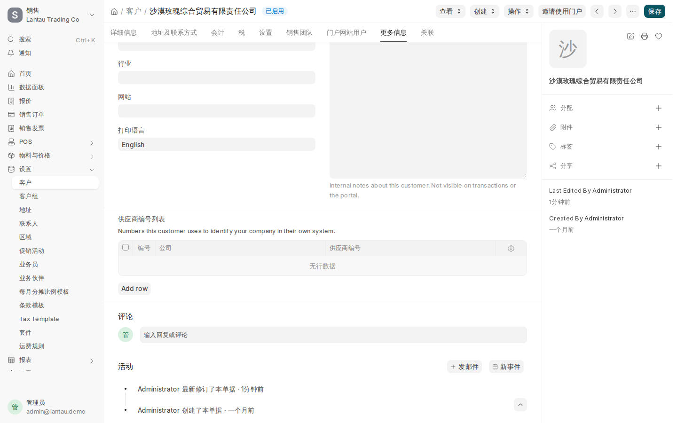This screenshot has height=423, width=677.
Task: Click the 输入回复或评论 comment field
Action: pos(333,335)
